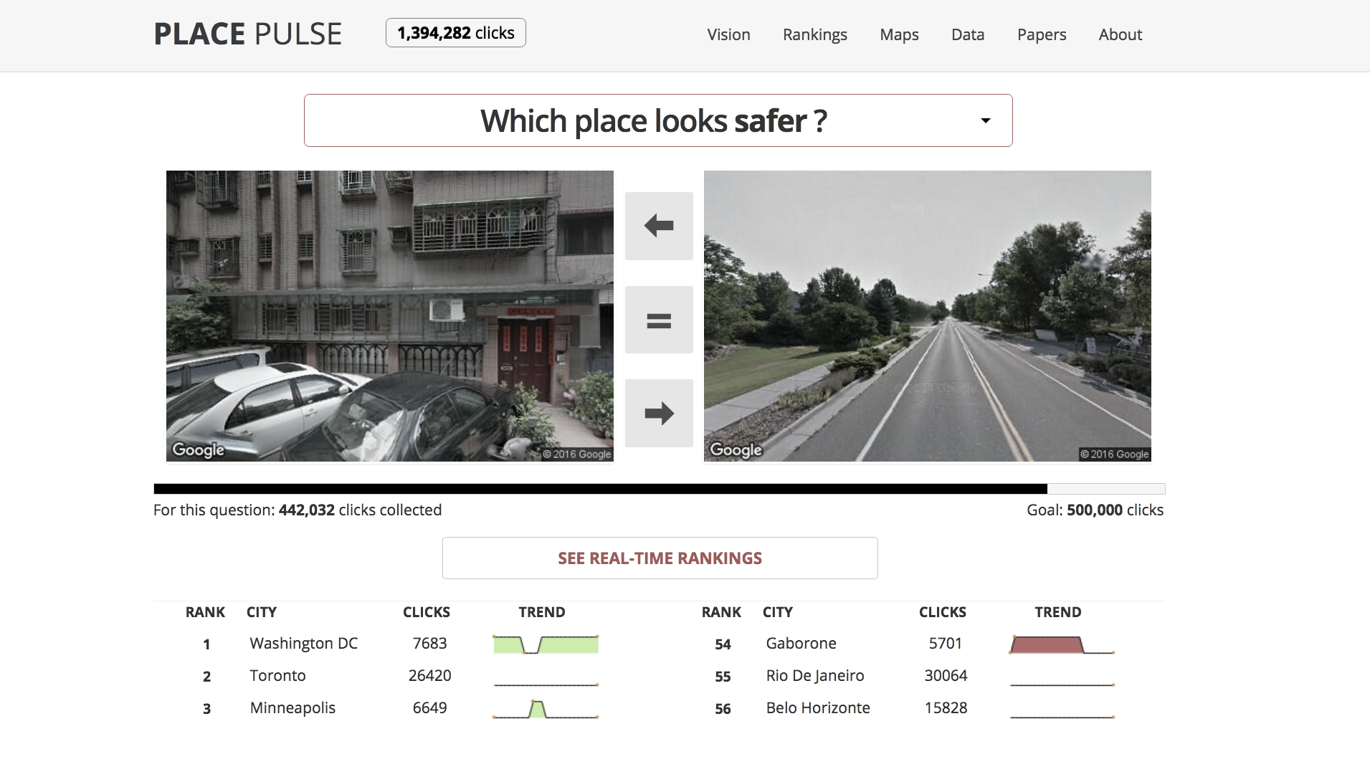Screen dimensions: 1370x777
Task: Select the left street view building image
Action: coord(390,316)
